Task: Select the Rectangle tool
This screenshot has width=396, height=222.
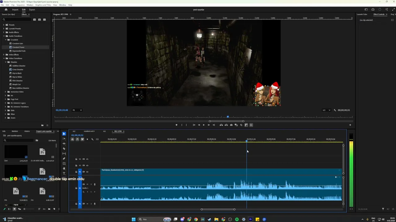Action: tap(64, 163)
